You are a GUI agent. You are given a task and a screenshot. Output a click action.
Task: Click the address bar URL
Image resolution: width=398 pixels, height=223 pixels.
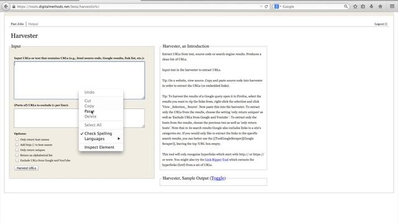58,7
